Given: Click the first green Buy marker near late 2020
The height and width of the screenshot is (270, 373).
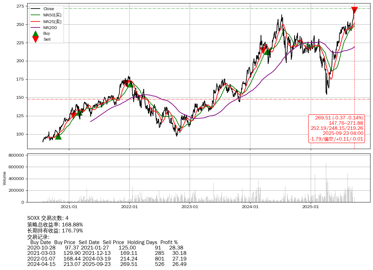Looking at the screenshot, I should [x=58, y=136].
